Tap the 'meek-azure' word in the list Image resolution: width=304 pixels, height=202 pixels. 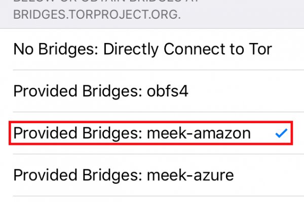click(190, 175)
